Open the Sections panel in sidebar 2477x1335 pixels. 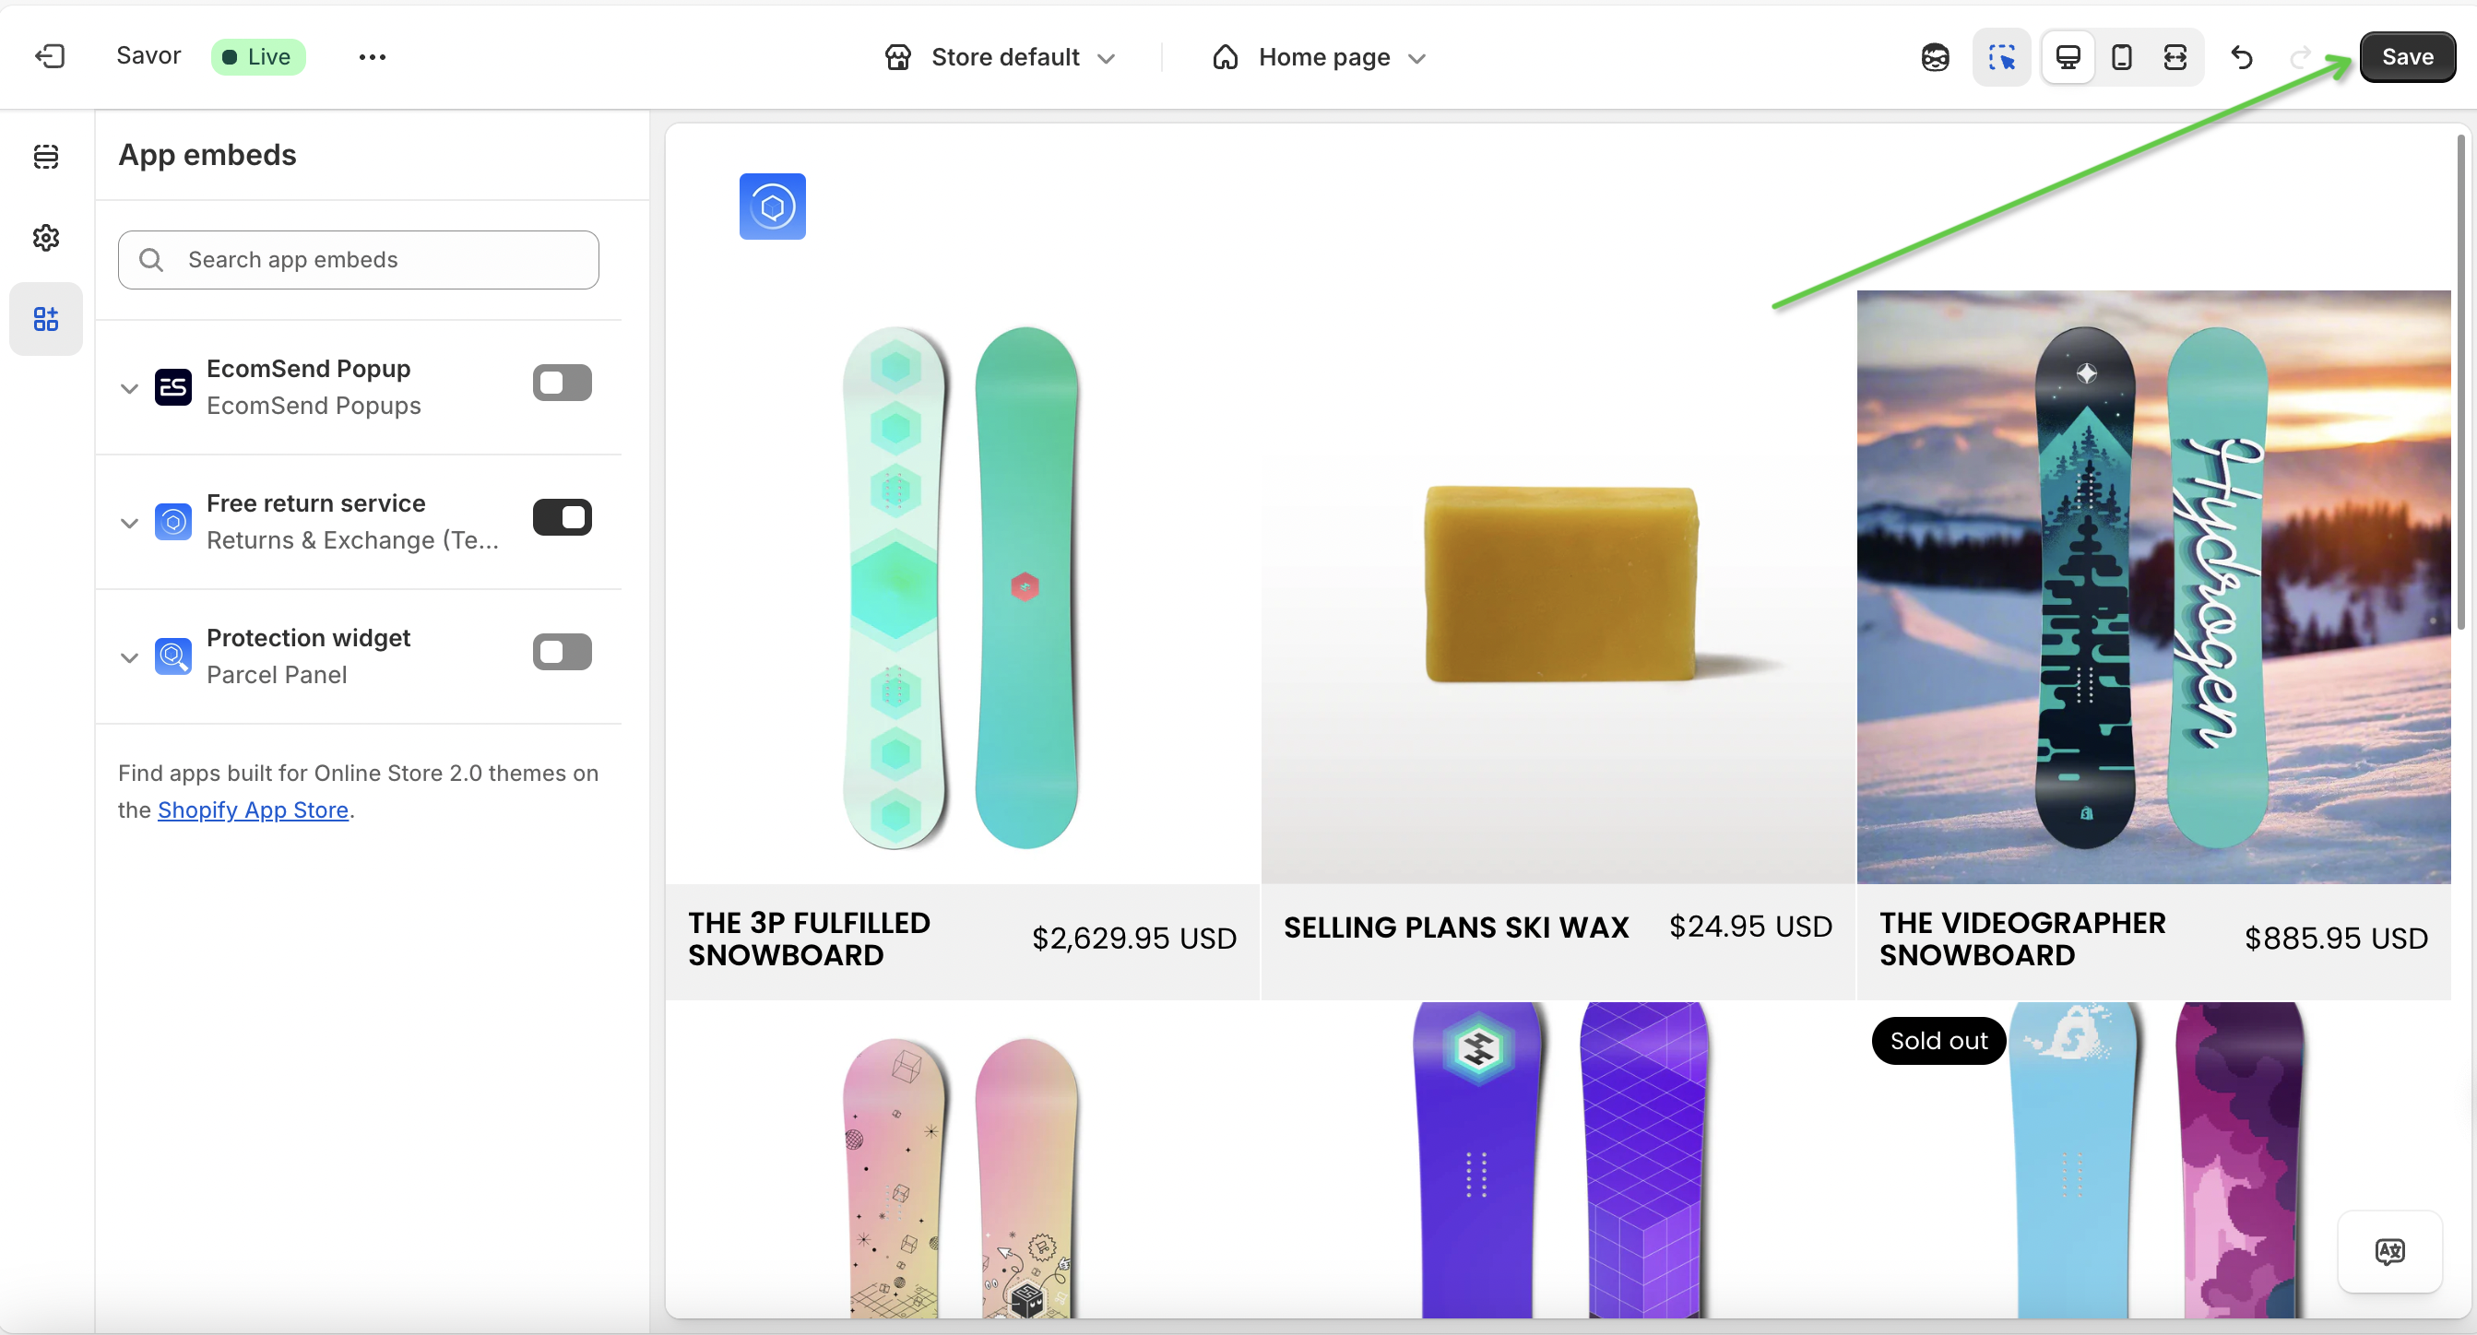click(46, 157)
